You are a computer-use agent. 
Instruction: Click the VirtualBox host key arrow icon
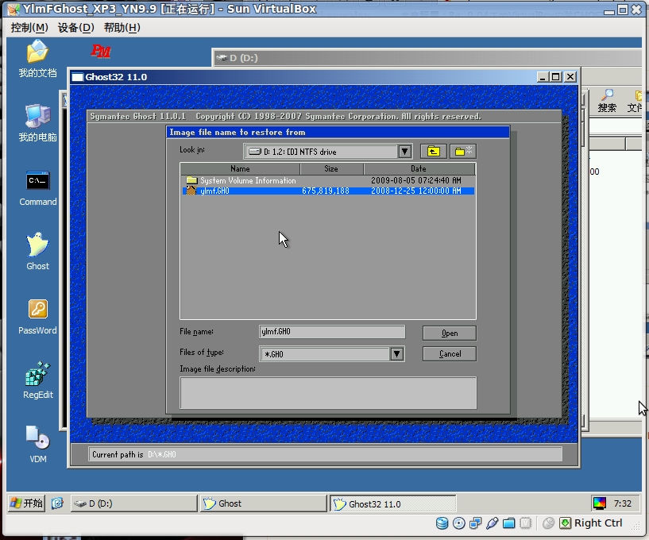pyautogui.click(x=565, y=523)
